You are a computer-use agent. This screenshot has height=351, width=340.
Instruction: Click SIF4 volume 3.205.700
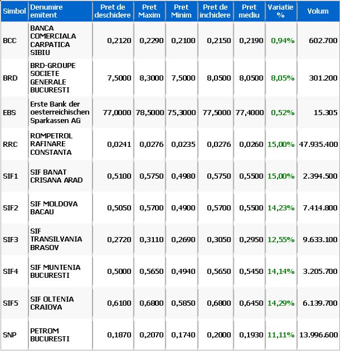click(x=320, y=272)
